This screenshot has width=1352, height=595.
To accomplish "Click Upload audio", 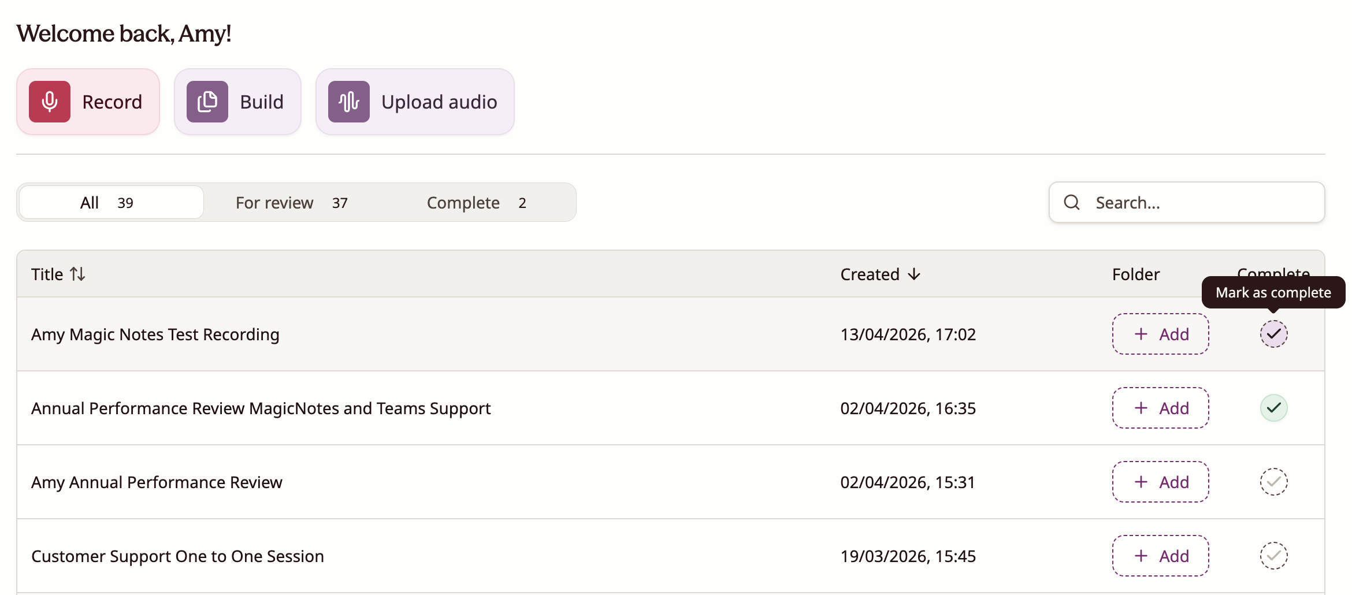I will 414,102.
